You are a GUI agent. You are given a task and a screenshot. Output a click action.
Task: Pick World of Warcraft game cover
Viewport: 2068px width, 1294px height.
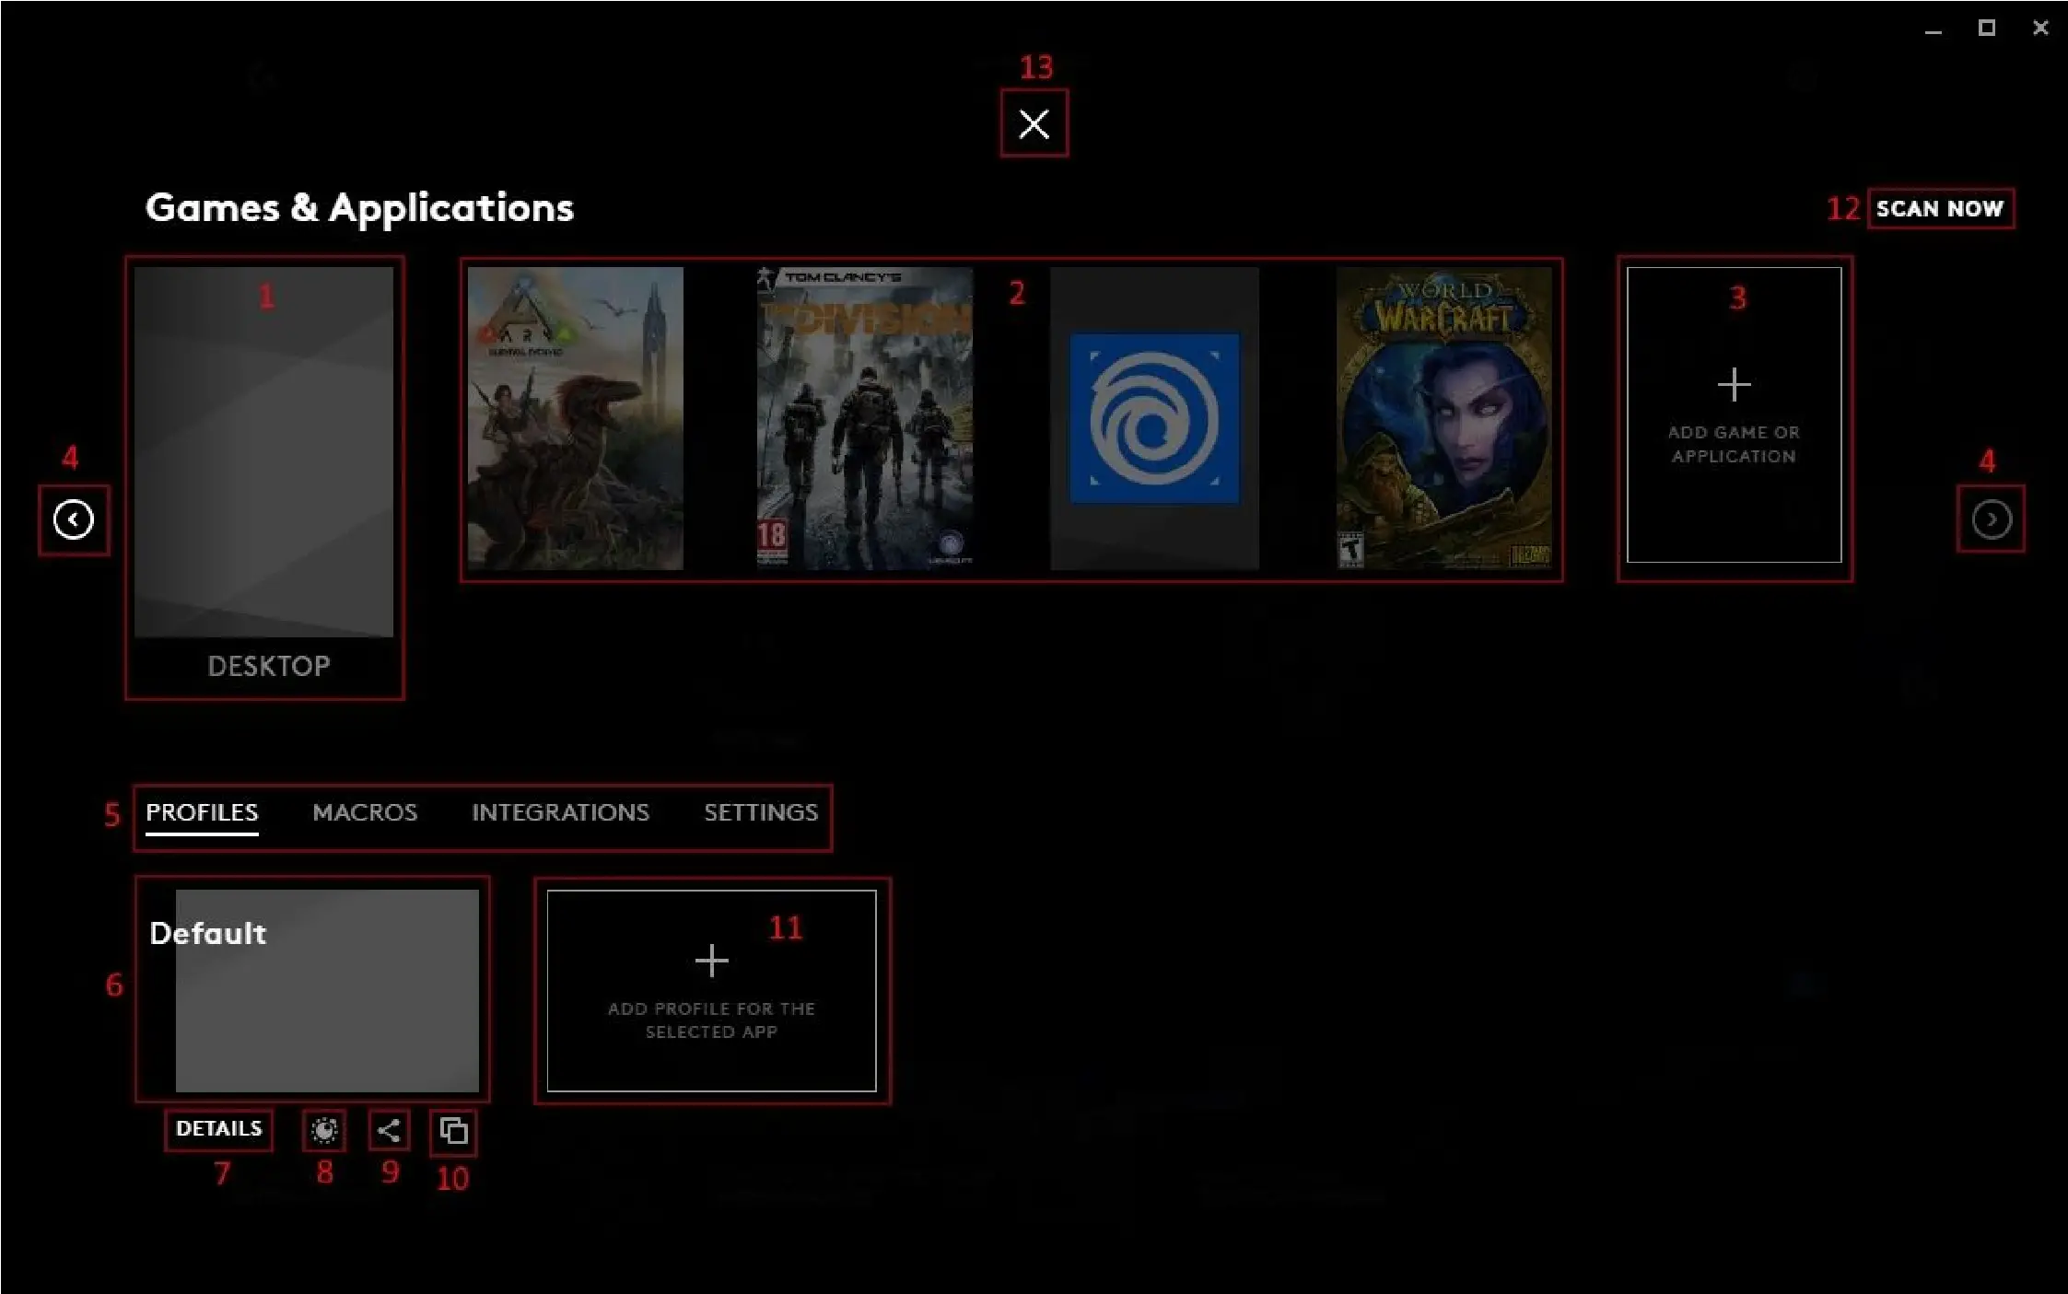point(1443,418)
